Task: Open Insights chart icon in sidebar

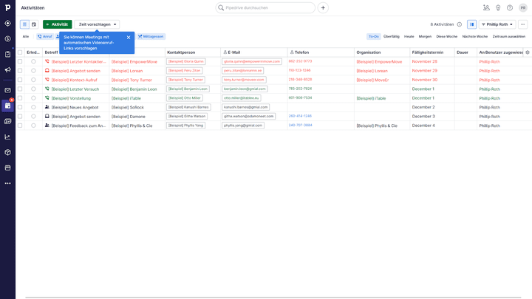Action: pos(7,137)
